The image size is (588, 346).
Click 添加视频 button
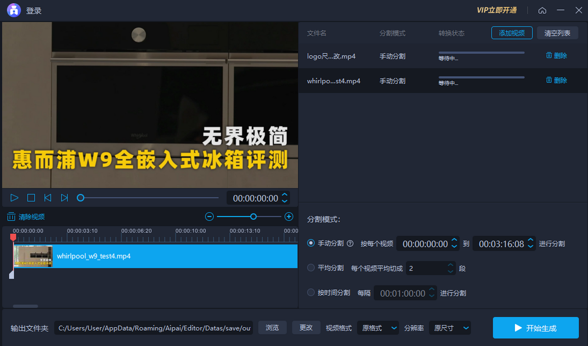tap(512, 33)
